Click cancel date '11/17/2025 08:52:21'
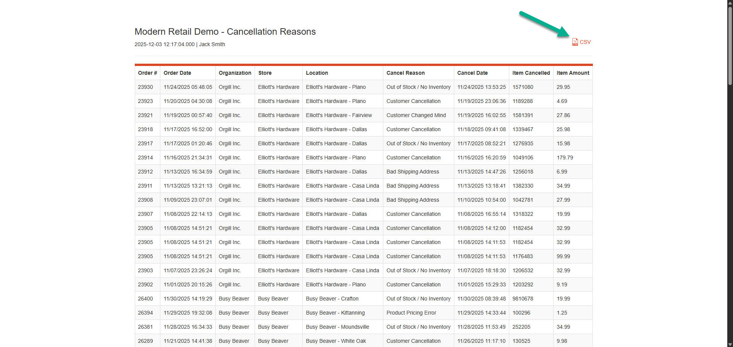Screen dimensions: 733x347 coord(481,143)
